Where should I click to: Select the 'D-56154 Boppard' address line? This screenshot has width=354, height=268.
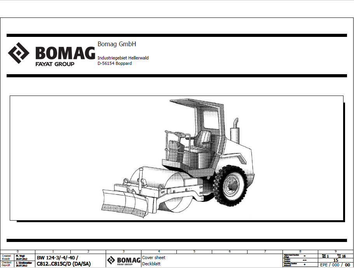115,63
